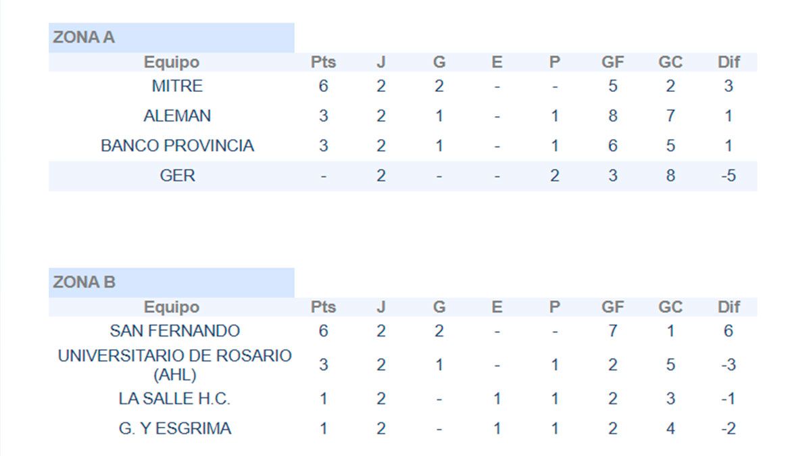The image size is (811, 456).
Task: Open the ALEMAN team row
Action: coord(177,116)
